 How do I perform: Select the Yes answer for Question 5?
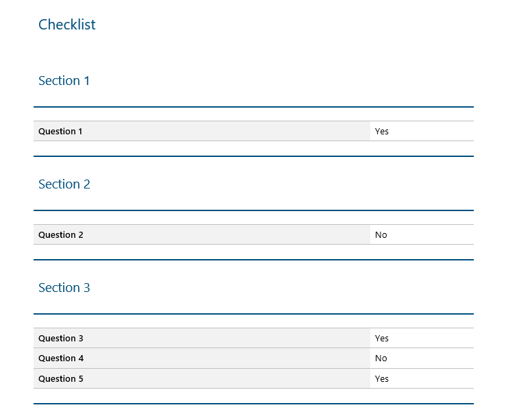[382, 378]
